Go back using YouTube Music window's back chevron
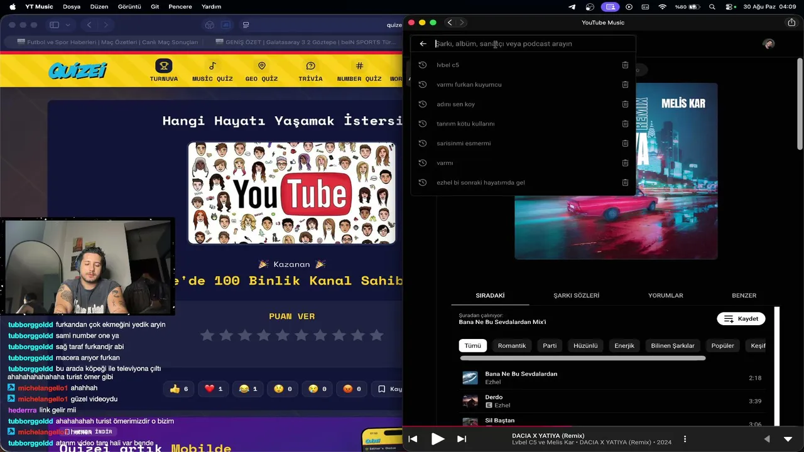Image resolution: width=804 pixels, height=452 pixels. pos(450,23)
